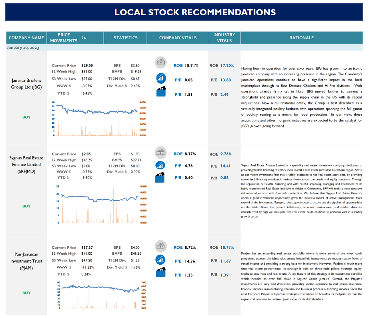373x318 pixels.
Task: Click the $45.82 BVPS value
Action: pos(136,254)
